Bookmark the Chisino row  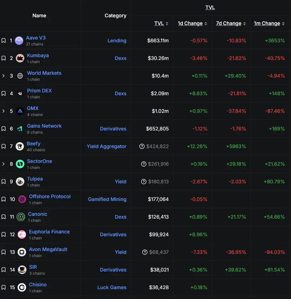(4, 287)
